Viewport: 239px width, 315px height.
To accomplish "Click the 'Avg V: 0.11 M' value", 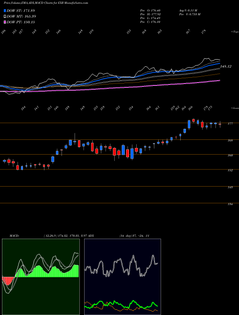I will [189, 10].
